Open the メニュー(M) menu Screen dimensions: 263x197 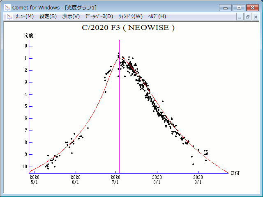(25, 16)
